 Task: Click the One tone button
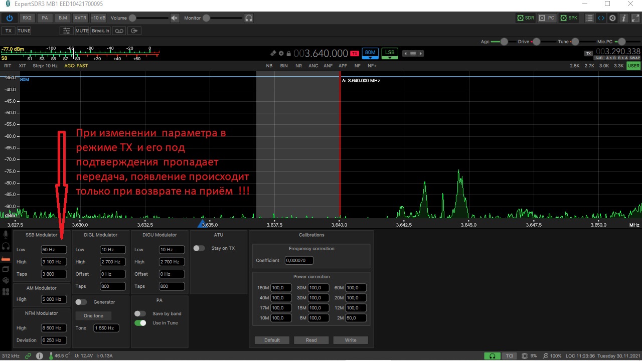coord(93,315)
